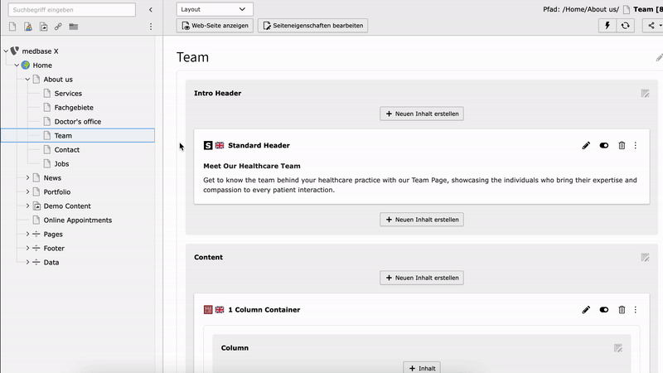This screenshot has height=373, width=663.
Task: Select the Contact page in tree
Action: coord(67,150)
